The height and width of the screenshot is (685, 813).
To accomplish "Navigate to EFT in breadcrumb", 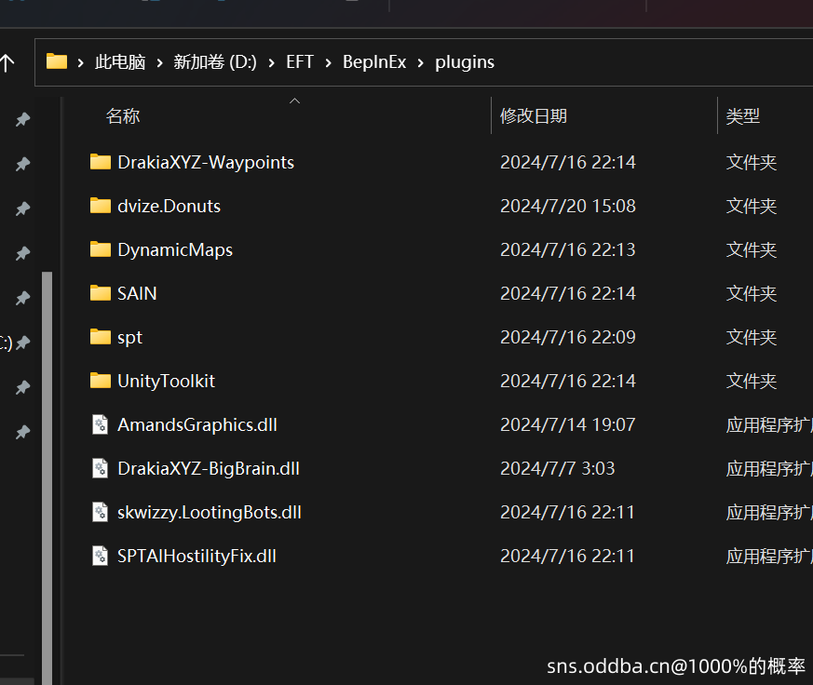I will pos(300,62).
